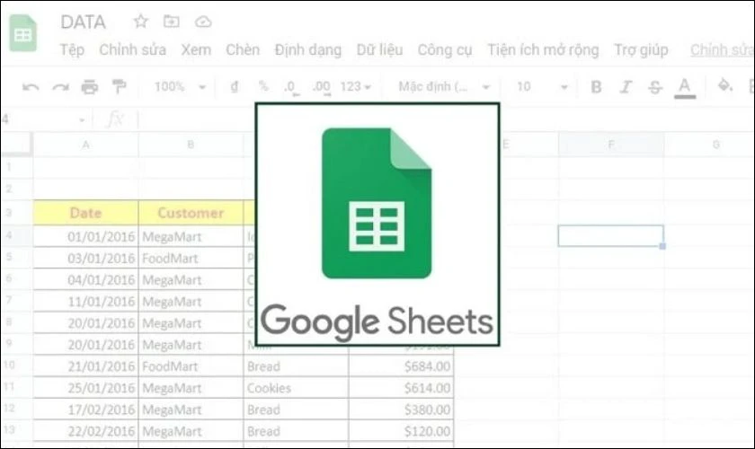Select Bread cell in row 10
The width and height of the screenshot is (755, 449).
[296, 366]
